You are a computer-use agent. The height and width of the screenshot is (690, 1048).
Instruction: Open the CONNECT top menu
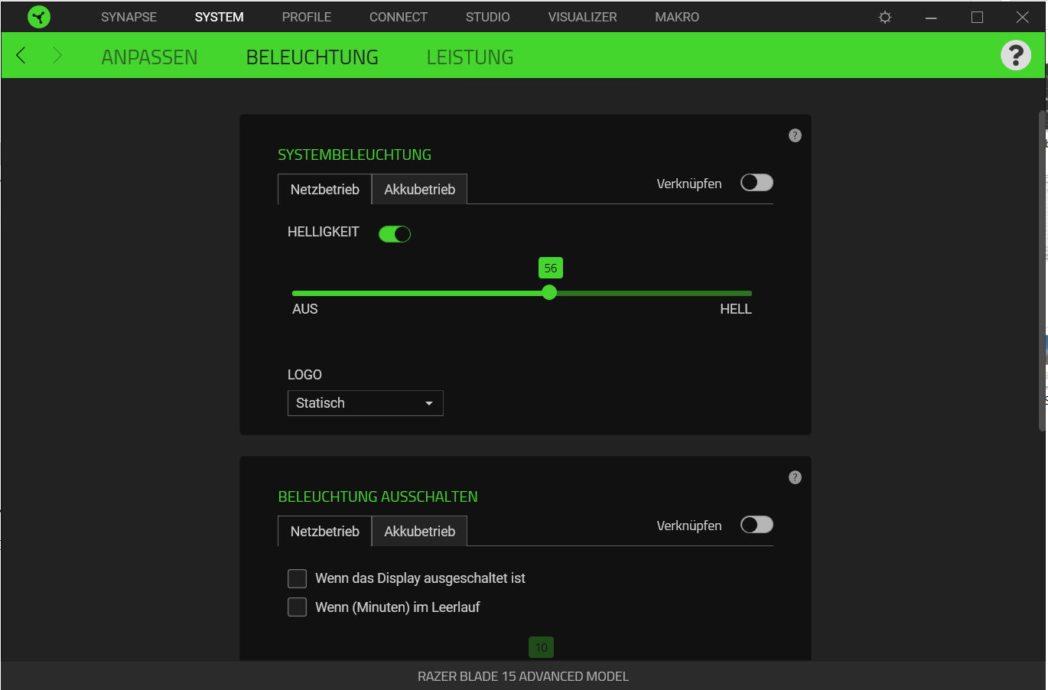[399, 17]
